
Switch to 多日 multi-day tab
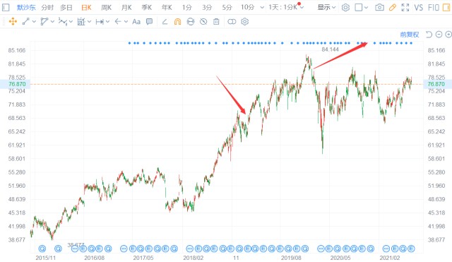[66, 8]
